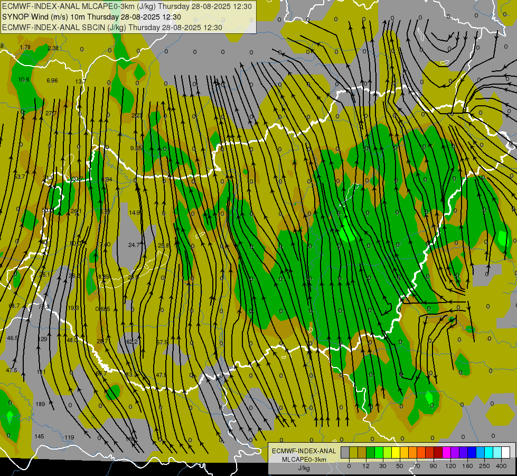517x476 pixels.
Task: Click the map value 24.7
Action: pyautogui.click(x=134, y=245)
